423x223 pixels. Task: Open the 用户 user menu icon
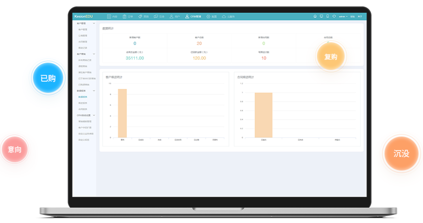tap(172, 16)
